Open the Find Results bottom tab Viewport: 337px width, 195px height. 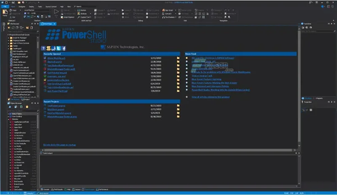click(x=57, y=190)
